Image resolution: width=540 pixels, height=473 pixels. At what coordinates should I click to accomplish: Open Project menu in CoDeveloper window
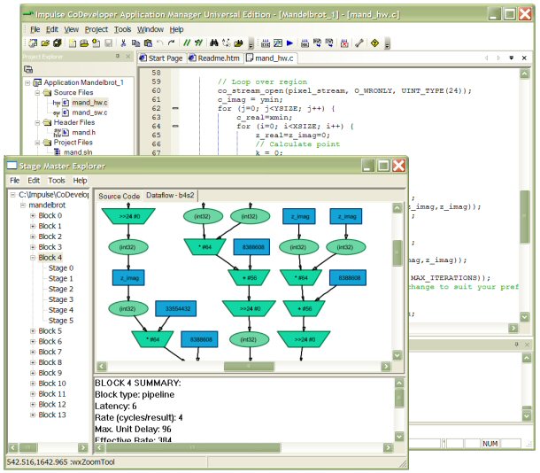click(x=96, y=29)
